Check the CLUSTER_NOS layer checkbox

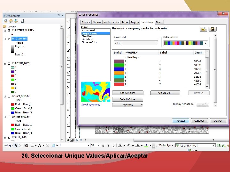point(9,63)
